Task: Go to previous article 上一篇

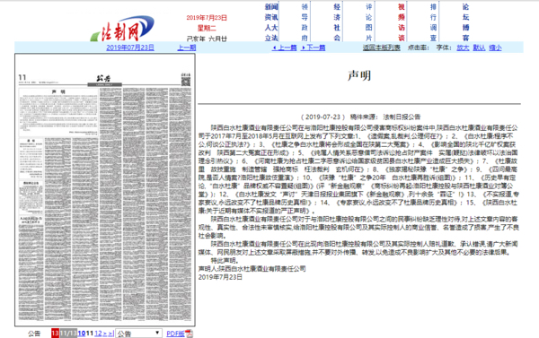Action: click(x=284, y=48)
